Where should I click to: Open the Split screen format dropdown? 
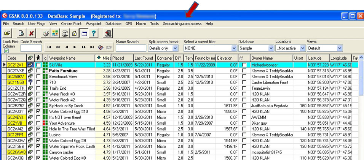175,48
